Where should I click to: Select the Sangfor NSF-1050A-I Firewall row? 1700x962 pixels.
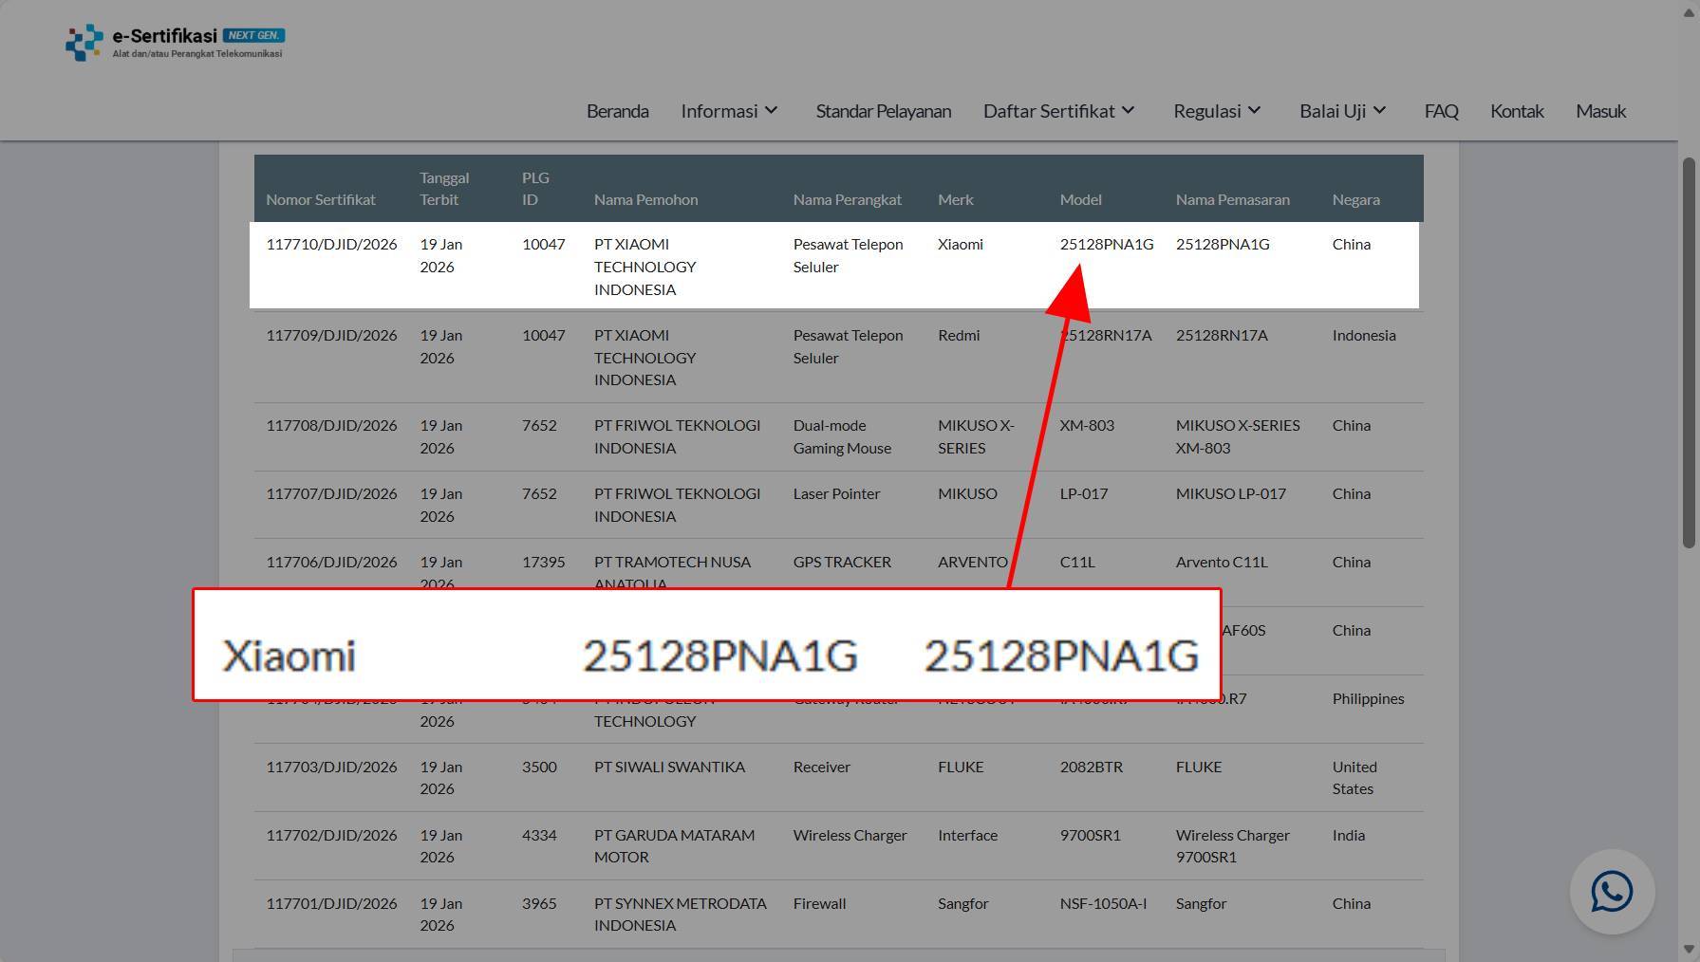[838, 915]
